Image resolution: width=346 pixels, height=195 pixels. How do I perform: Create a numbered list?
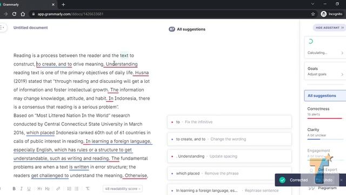pos(69,188)
